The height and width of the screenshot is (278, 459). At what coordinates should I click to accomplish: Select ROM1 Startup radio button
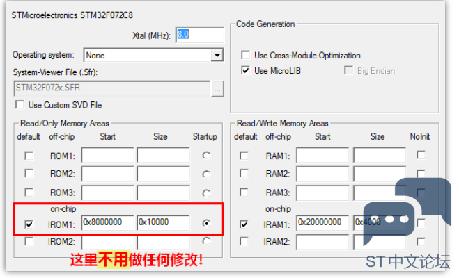point(206,156)
